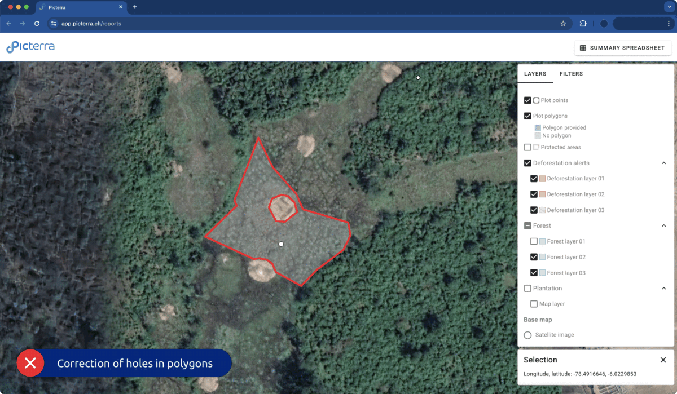Viewport: 677px width, 394px height.
Task: Collapse the Plantation group
Action: [x=663, y=288]
